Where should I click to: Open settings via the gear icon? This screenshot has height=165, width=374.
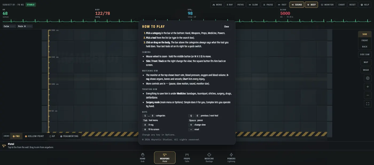coord(368,78)
